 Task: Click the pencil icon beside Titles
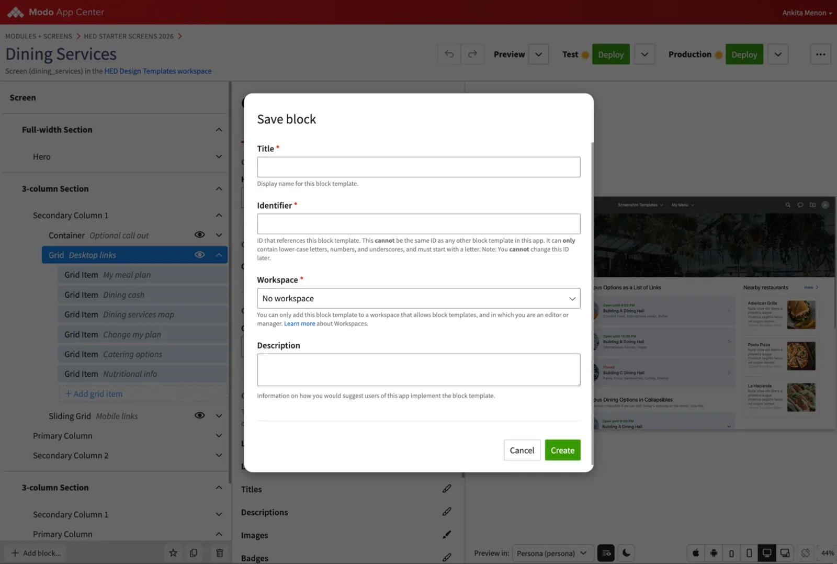tap(447, 489)
